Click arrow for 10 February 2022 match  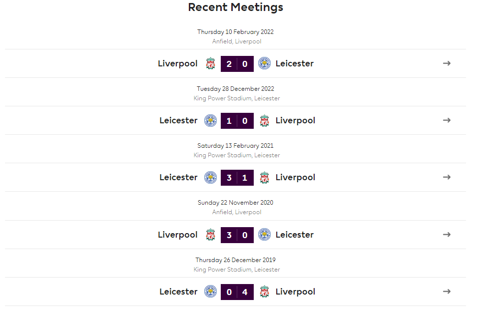click(x=447, y=63)
